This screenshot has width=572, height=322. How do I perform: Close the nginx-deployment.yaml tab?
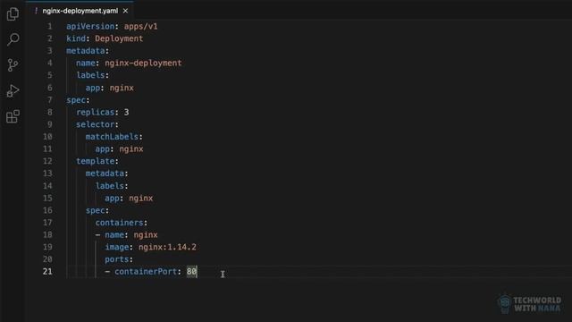tap(125, 11)
